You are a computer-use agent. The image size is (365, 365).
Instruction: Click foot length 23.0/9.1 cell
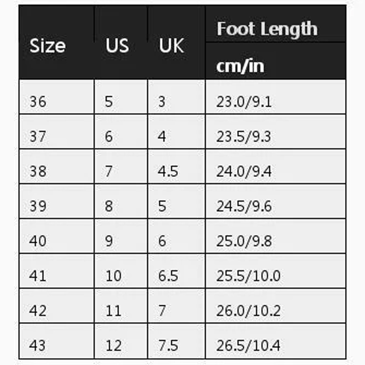coord(244,101)
